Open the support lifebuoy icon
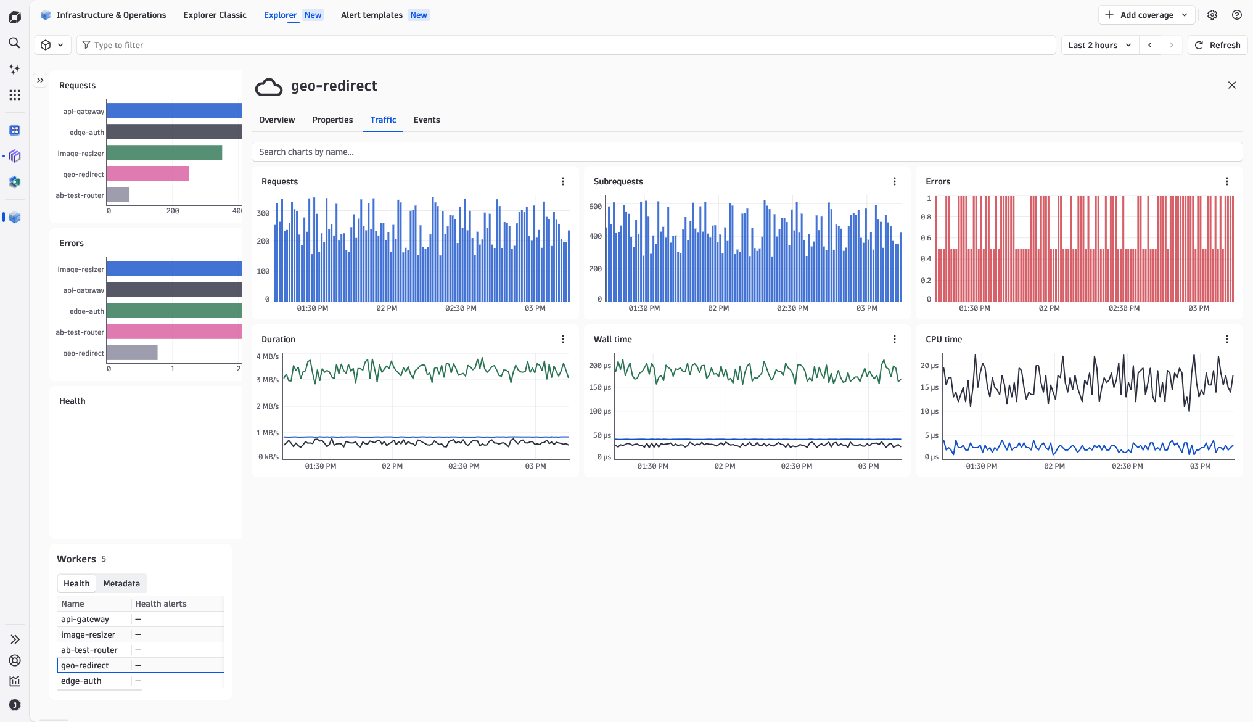The image size is (1253, 722). pos(15,660)
